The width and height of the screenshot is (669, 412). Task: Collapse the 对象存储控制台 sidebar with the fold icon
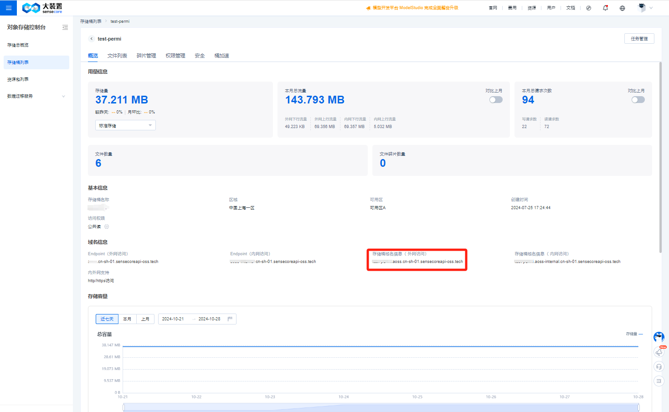pyautogui.click(x=65, y=27)
